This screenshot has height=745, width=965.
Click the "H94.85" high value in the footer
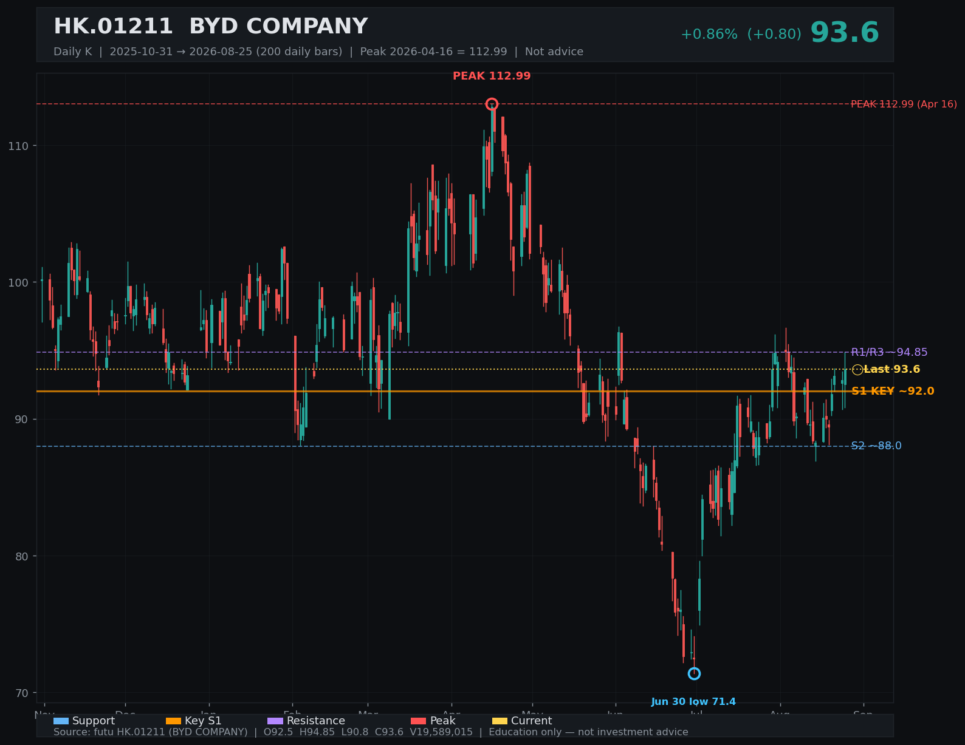click(317, 732)
